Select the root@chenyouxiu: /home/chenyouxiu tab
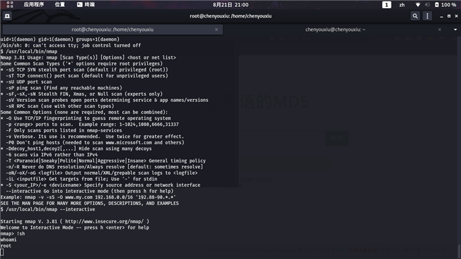Viewport: 461px width, 259px height. 112,30
